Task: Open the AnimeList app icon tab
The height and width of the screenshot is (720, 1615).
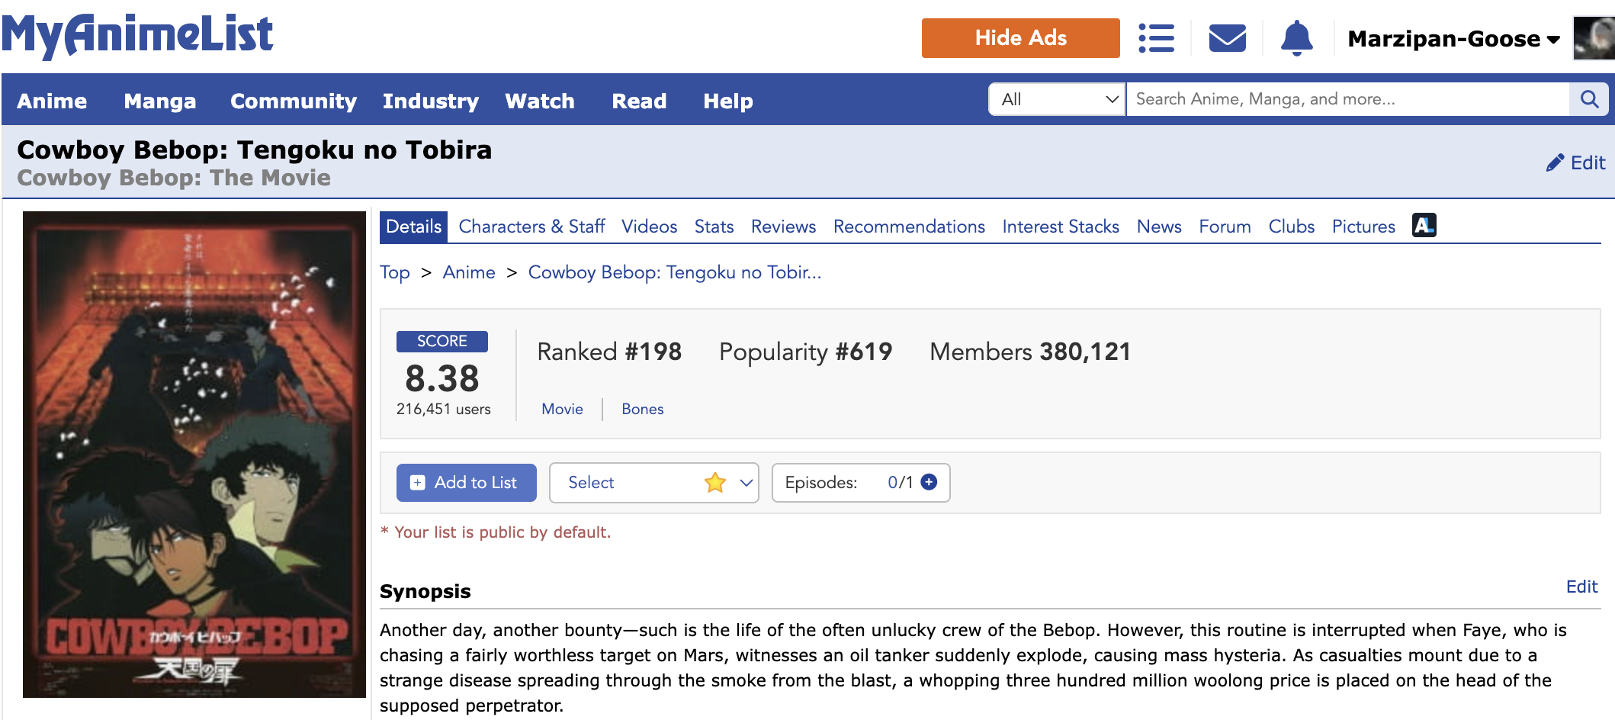Action: [x=1424, y=226]
